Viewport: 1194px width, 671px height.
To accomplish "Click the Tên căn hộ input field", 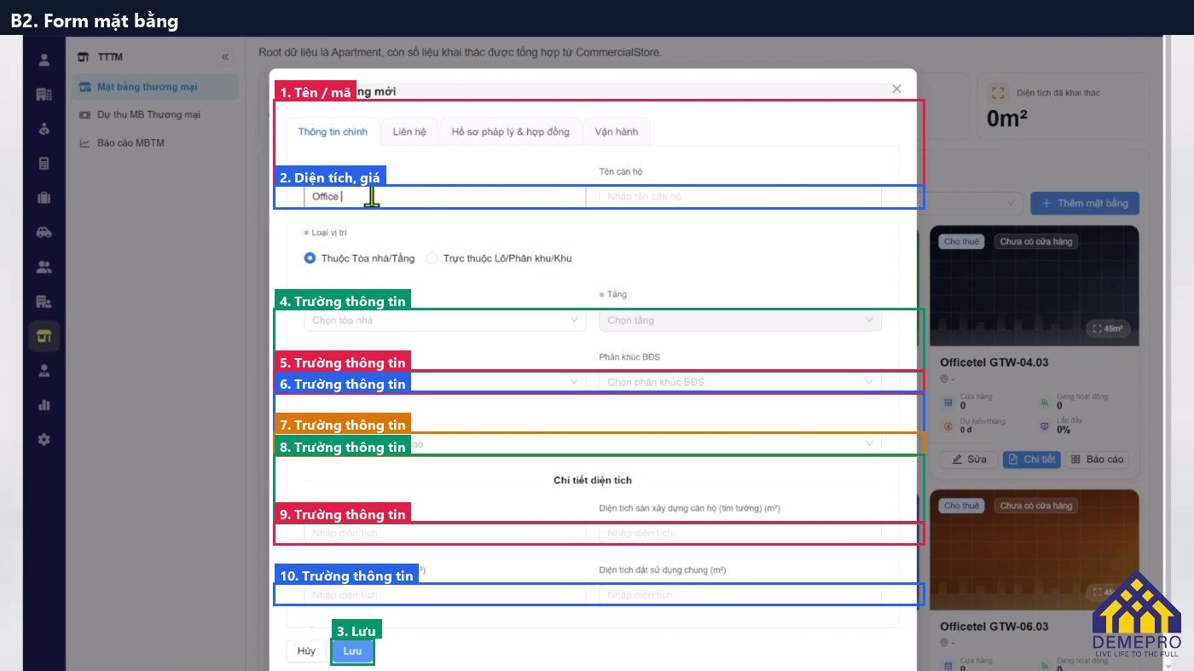I will coord(740,197).
